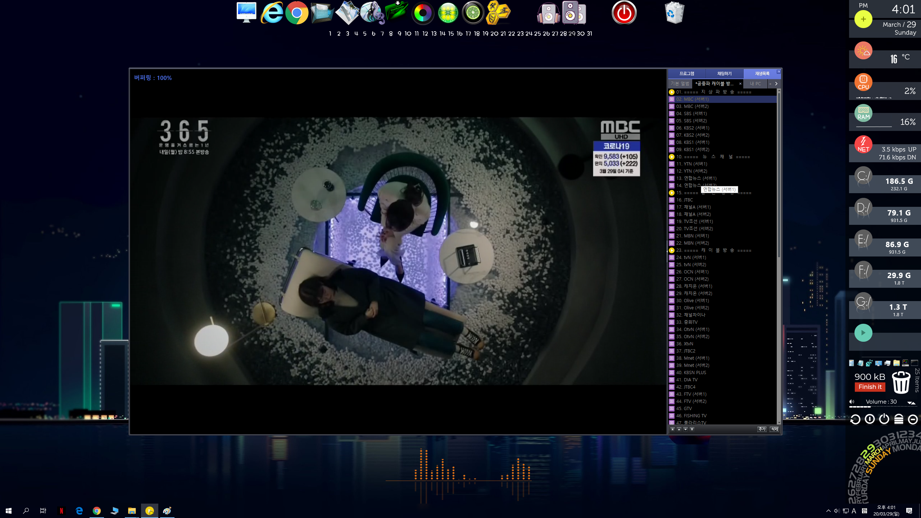The width and height of the screenshot is (921, 518).
Task: Select the 재생목록 tab
Action: coord(762,73)
